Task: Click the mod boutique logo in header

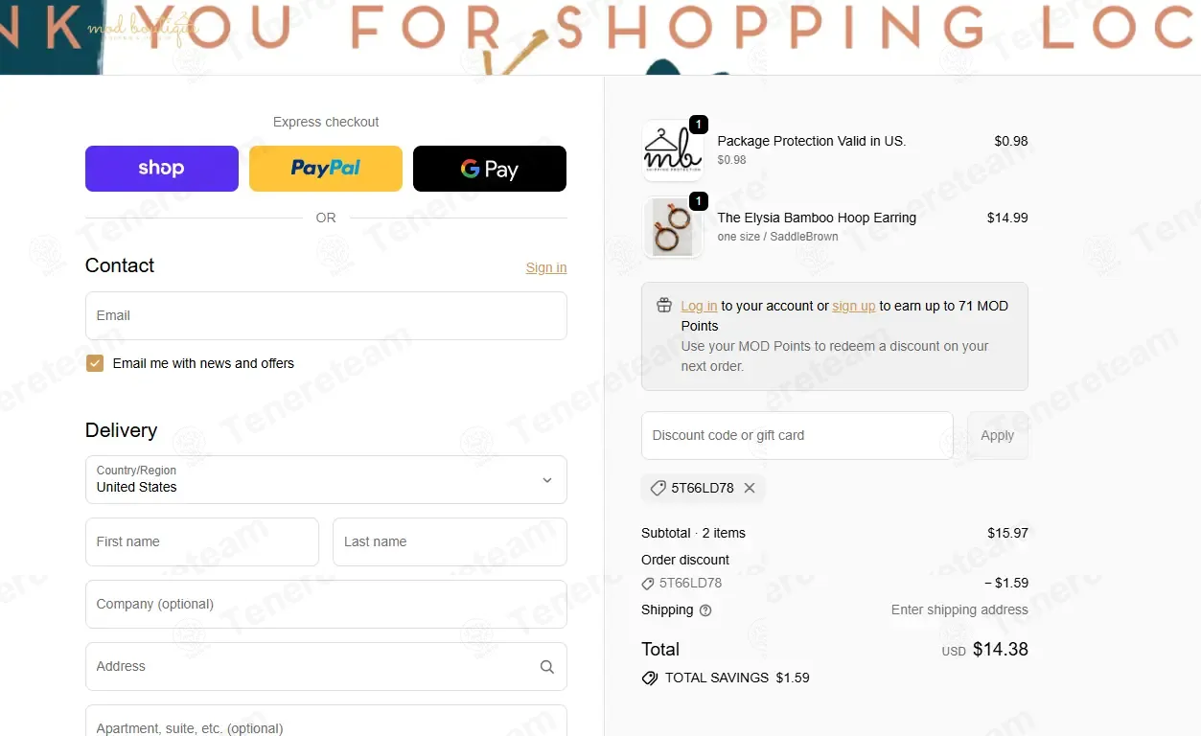Action: click(x=142, y=28)
